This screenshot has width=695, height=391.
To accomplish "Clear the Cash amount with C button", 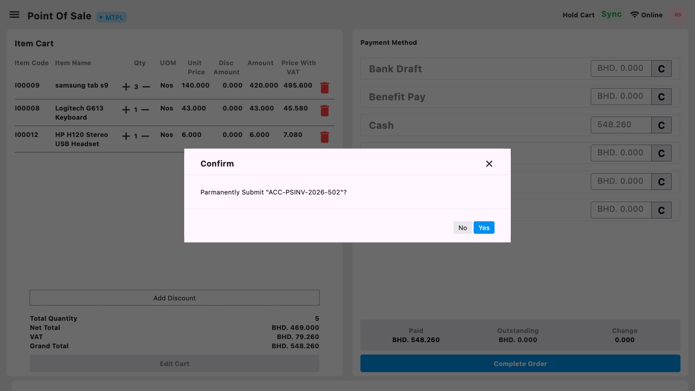I will 661,125.
